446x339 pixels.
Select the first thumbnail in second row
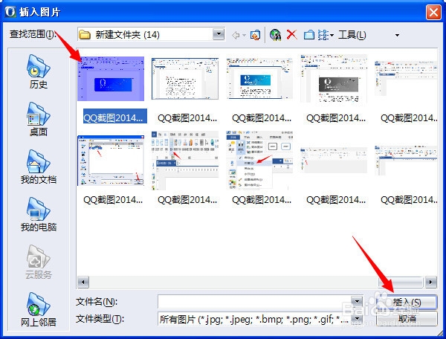coord(111,161)
